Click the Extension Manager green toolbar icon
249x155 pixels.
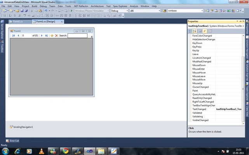coord(229,11)
